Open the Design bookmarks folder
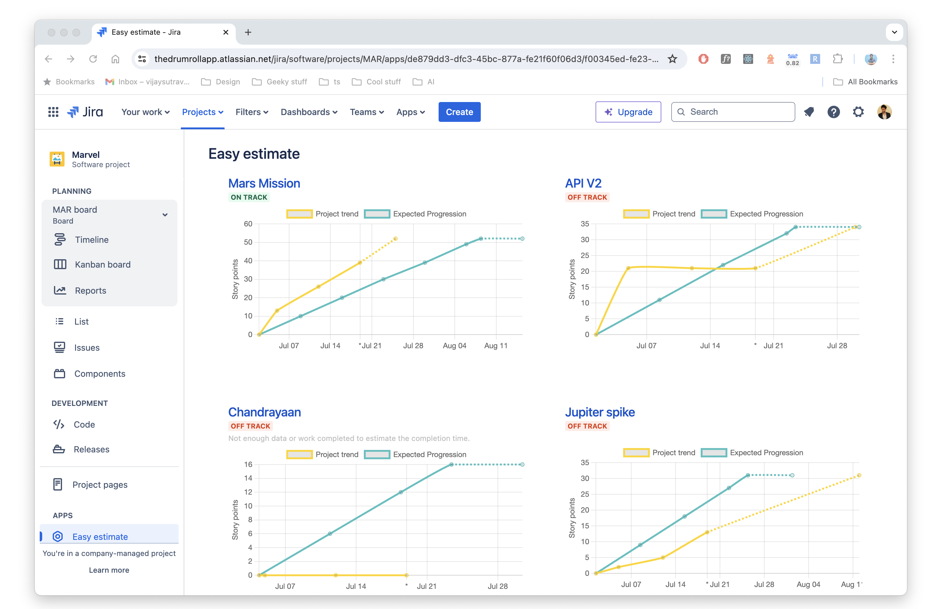This screenshot has height=609, width=938. point(221,82)
